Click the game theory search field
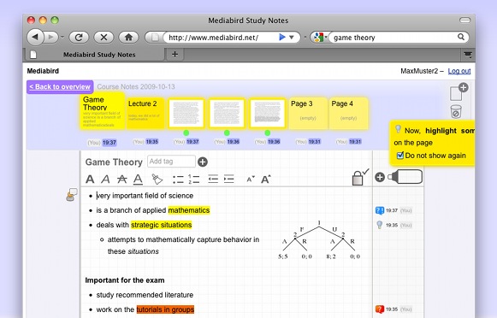 [x=394, y=38]
